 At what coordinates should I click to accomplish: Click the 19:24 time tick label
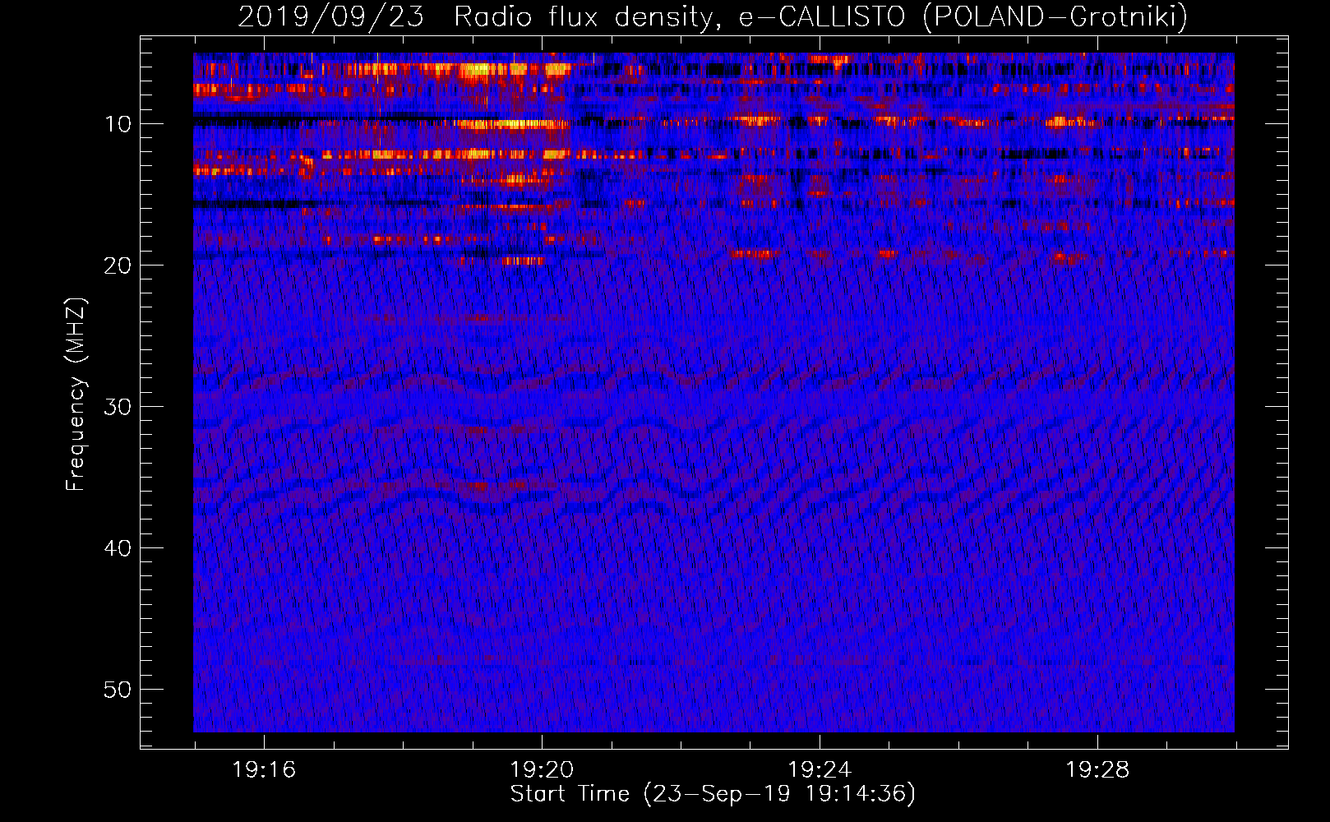[820, 770]
